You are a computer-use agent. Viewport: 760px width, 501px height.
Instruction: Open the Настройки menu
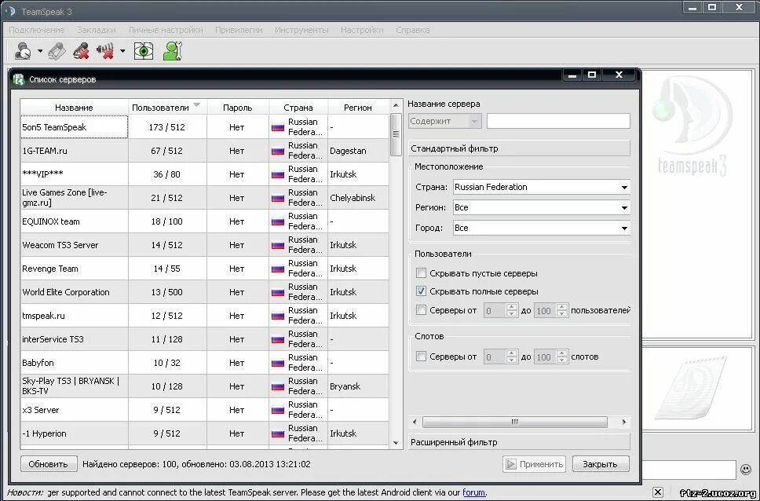(362, 30)
